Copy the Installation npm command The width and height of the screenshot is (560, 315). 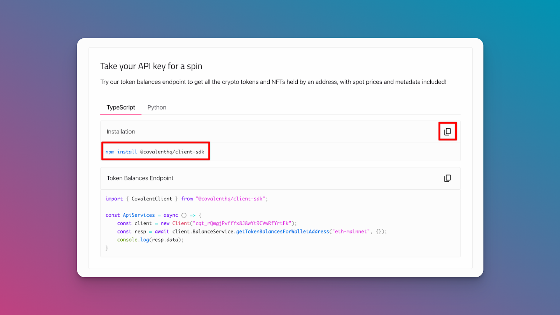[x=447, y=131]
